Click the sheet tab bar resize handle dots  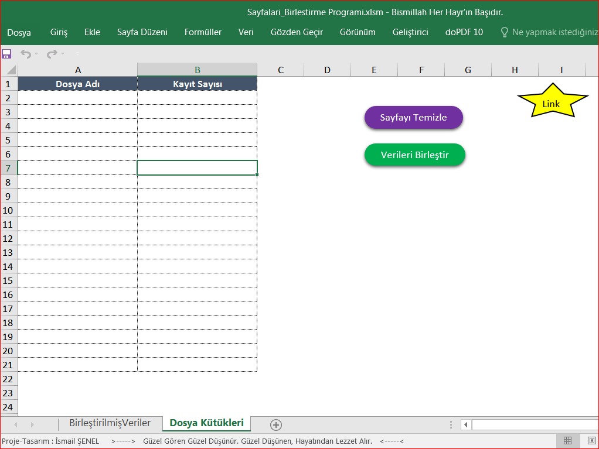pyautogui.click(x=451, y=424)
